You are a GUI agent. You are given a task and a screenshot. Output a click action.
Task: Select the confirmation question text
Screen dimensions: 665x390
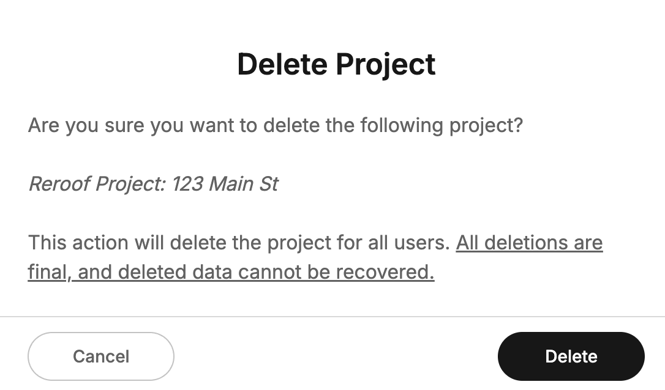275,125
